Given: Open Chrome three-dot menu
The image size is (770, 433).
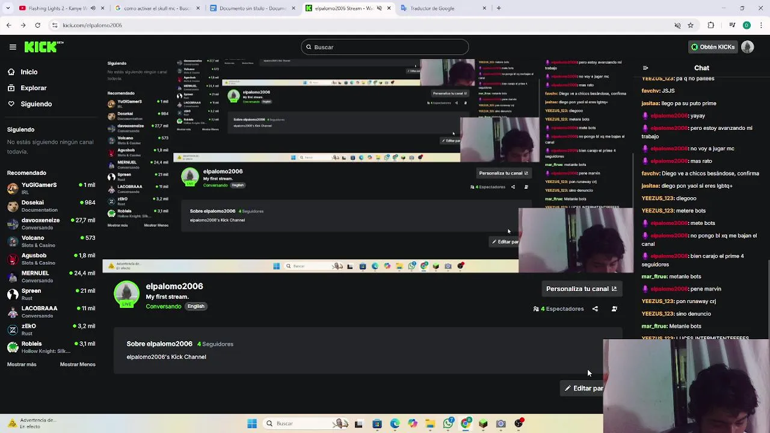Looking at the screenshot, I should click(762, 25).
